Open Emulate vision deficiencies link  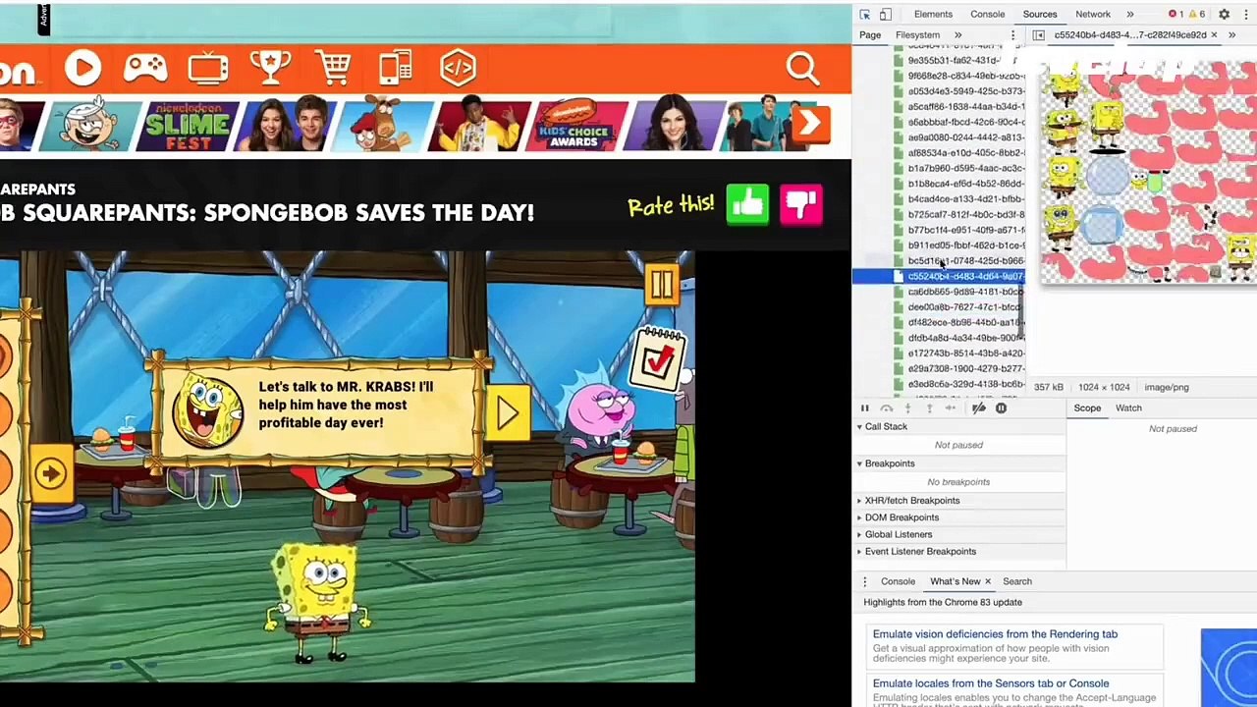[995, 634]
